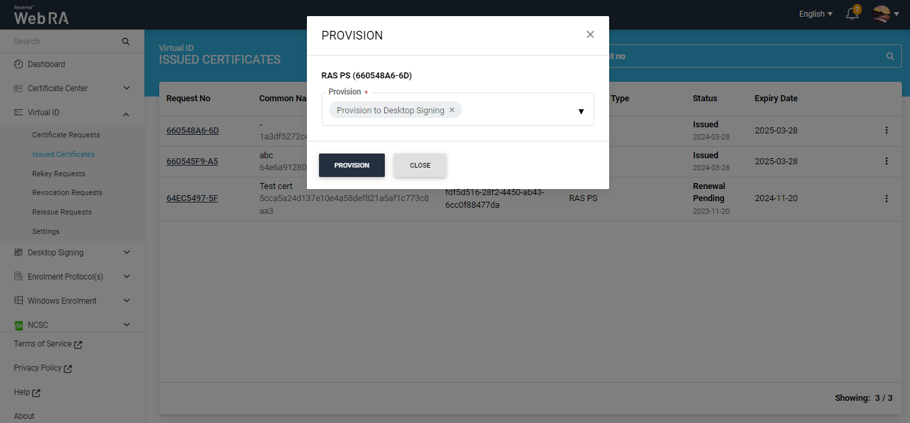Open the Privacy Policy link

pos(43,368)
